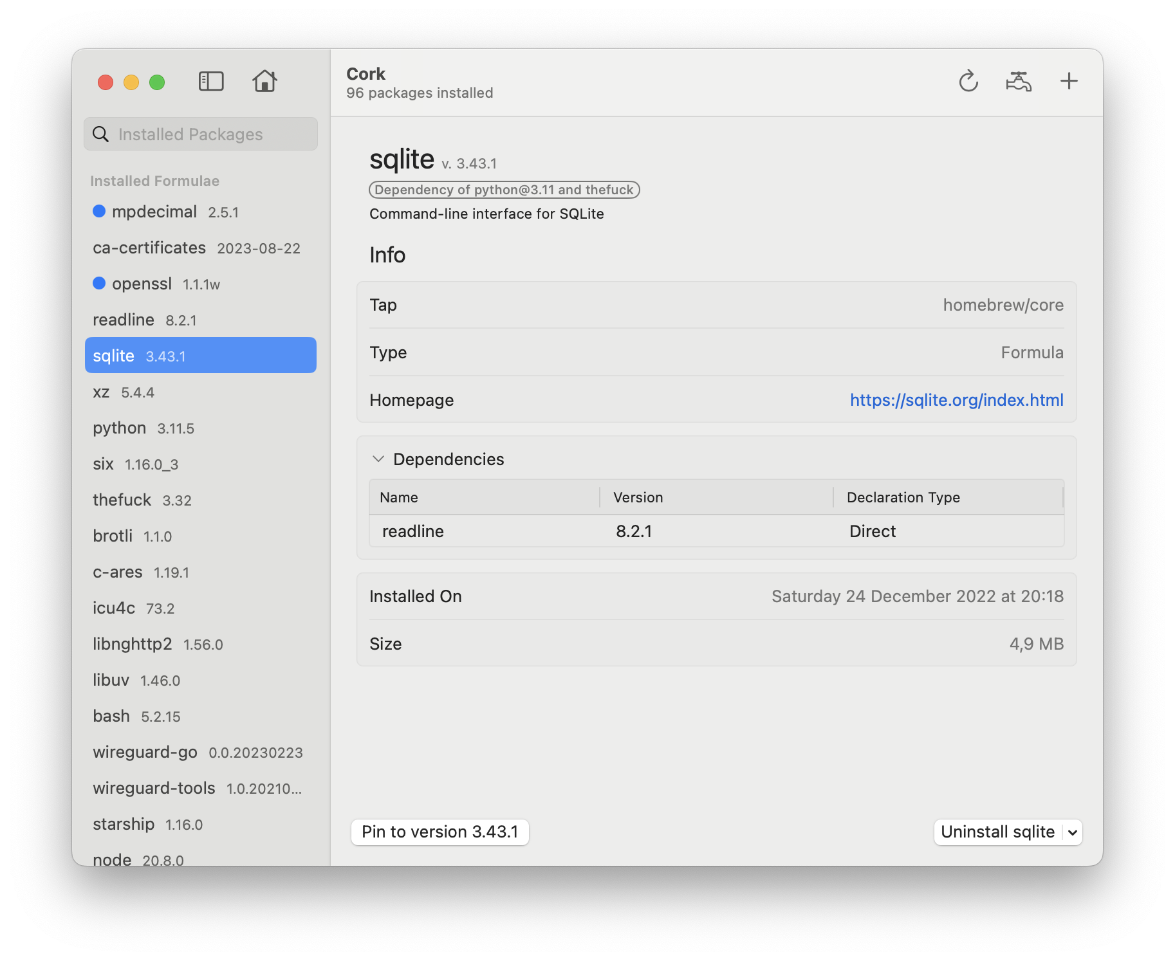Image resolution: width=1175 pixels, height=961 pixels.
Task: Go to the home start page
Action: pyautogui.click(x=264, y=81)
